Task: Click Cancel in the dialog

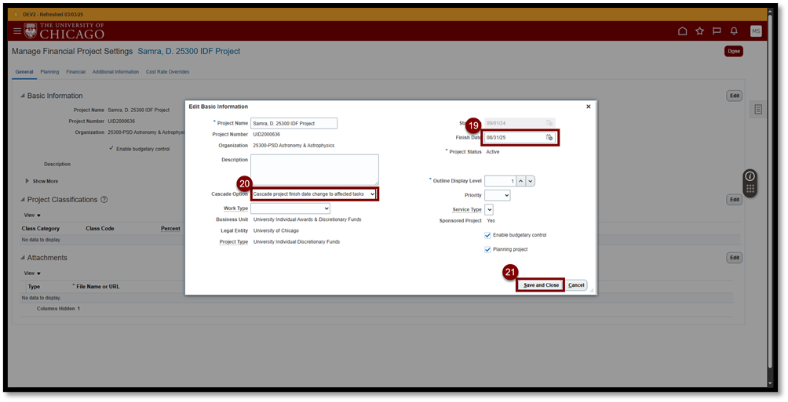Action: (576, 285)
